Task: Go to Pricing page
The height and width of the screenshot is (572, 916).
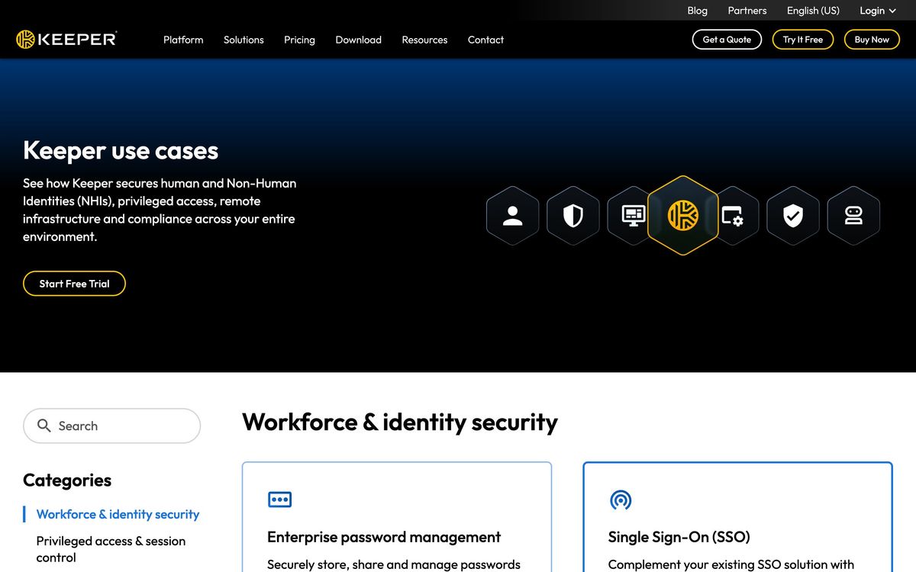Action: (299, 40)
